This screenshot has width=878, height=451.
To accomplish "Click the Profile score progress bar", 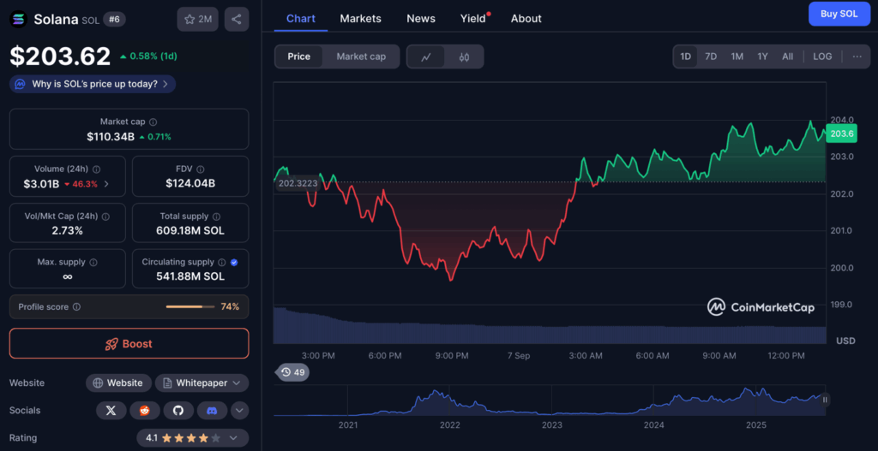I will pyautogui.click(x=190, y=307).
